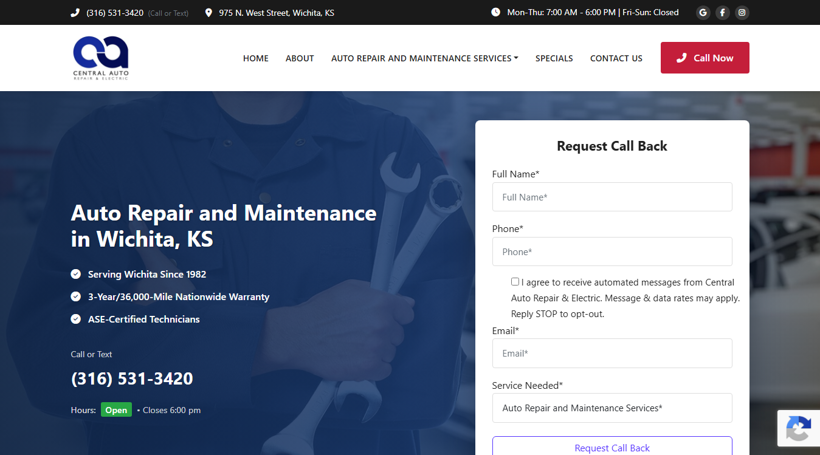Open the Service Needed dropdown
The width and height of the screenshot is (820, 455).
click(612, 408)
